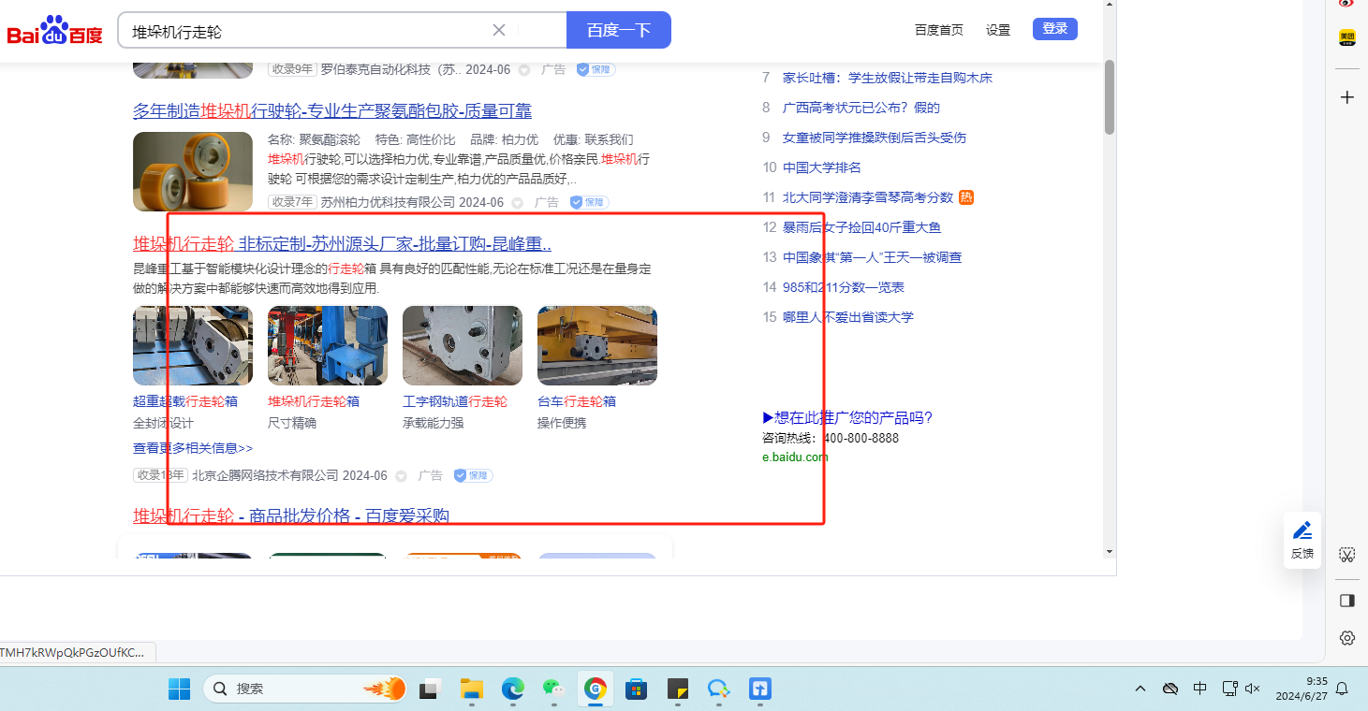1368x711 pixels.
Task: Open the 设置 menu
Action: click(998, 30)
